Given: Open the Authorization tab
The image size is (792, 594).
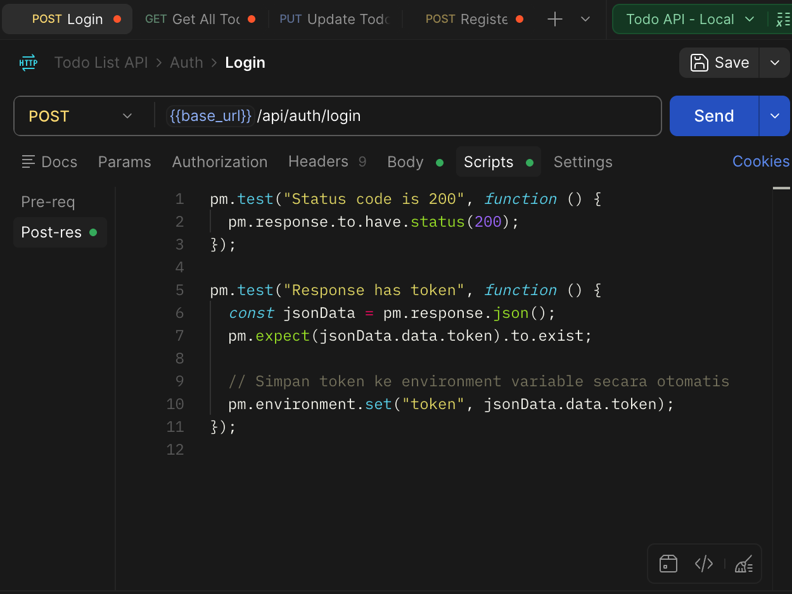Looking at the screenshot, I should point(220,162).
